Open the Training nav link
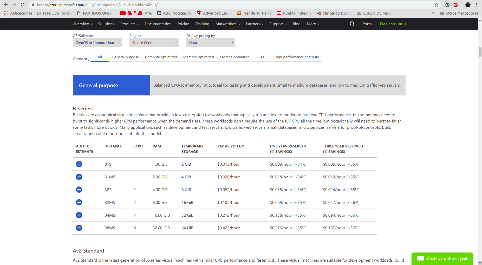Viewport: 482px width, 265px height. click(x=202, y=24)
